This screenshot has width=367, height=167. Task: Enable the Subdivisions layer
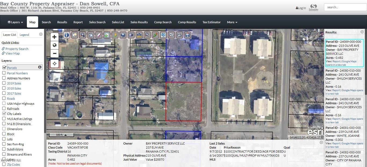[x=4, y=149]
